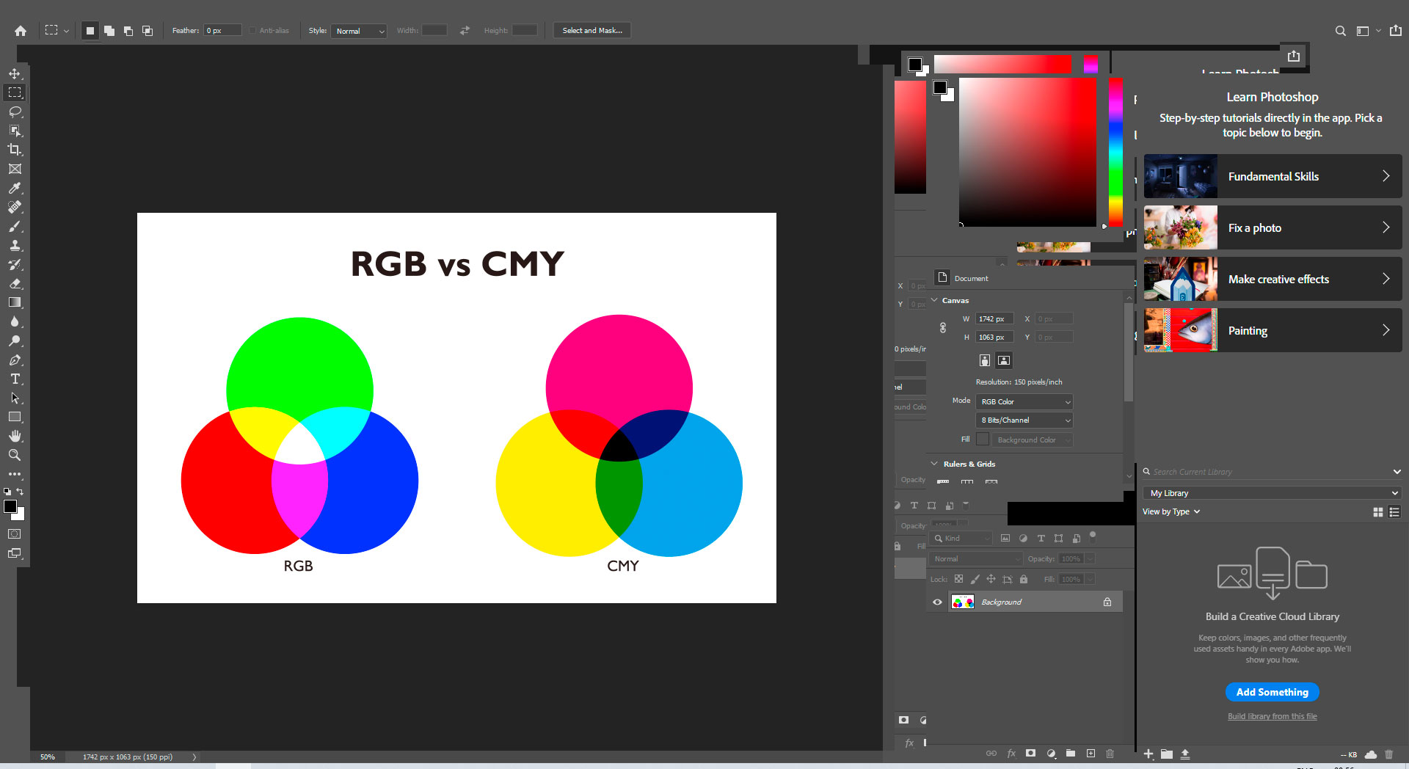Open Build library from this file
The width and height of the screenshot is (1409, 769).
pos(1272,716)
